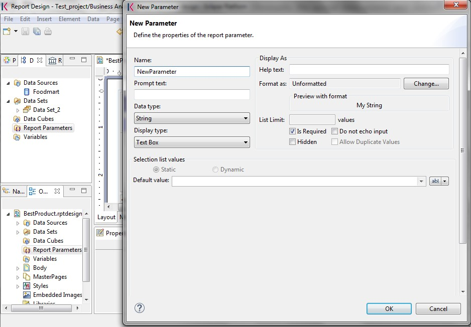Click the dialog vertical scrollbar thumb
This screenshot has height=327, width=471.
462,150
